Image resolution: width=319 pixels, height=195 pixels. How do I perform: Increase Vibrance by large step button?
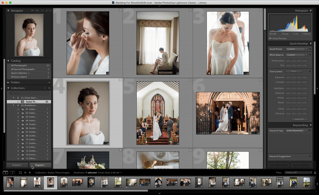(x=305, y=113)
